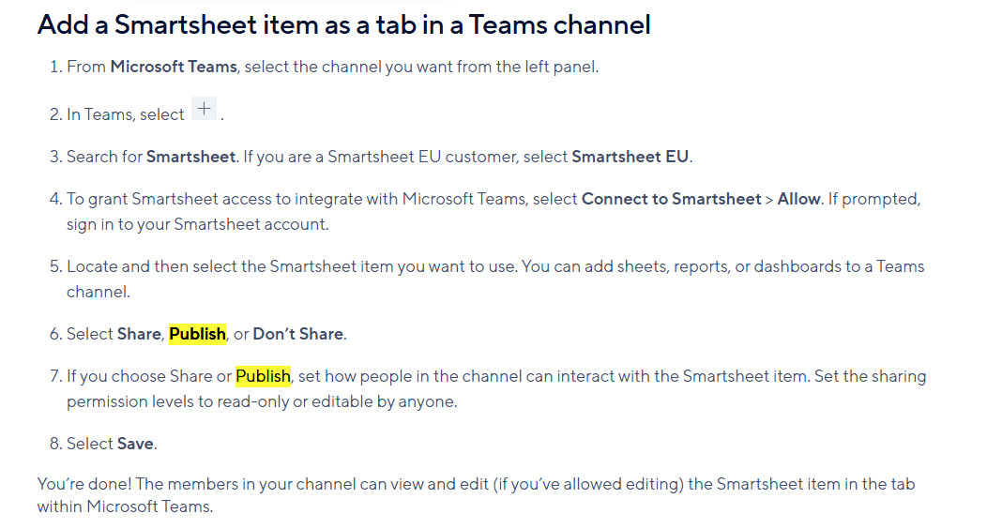Click the 'sign in to your Smartsheet account' line

coord(198,224)
